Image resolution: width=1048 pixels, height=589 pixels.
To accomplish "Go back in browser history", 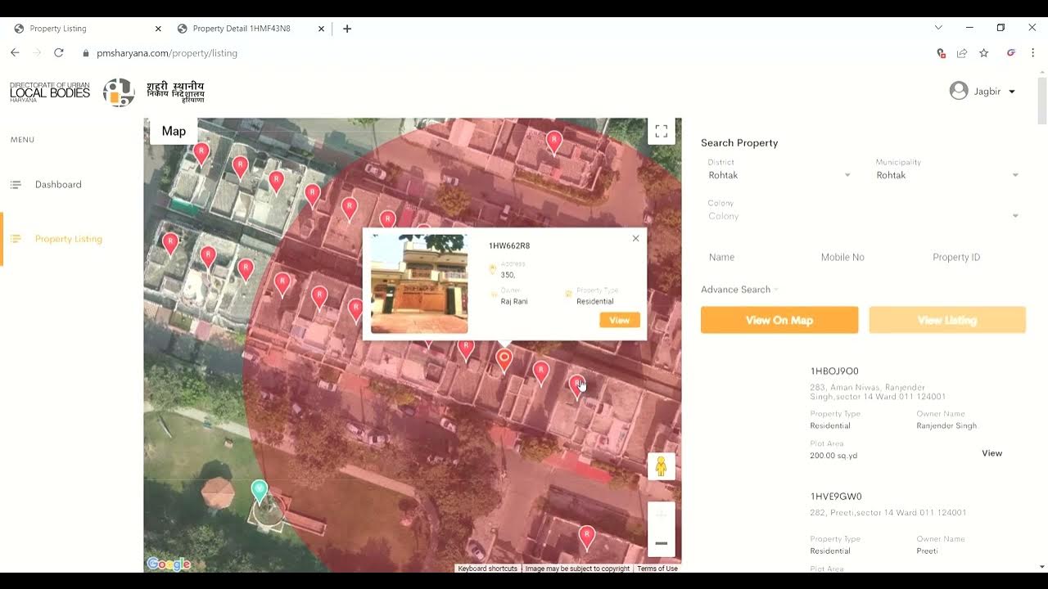I will click(15, 53).
